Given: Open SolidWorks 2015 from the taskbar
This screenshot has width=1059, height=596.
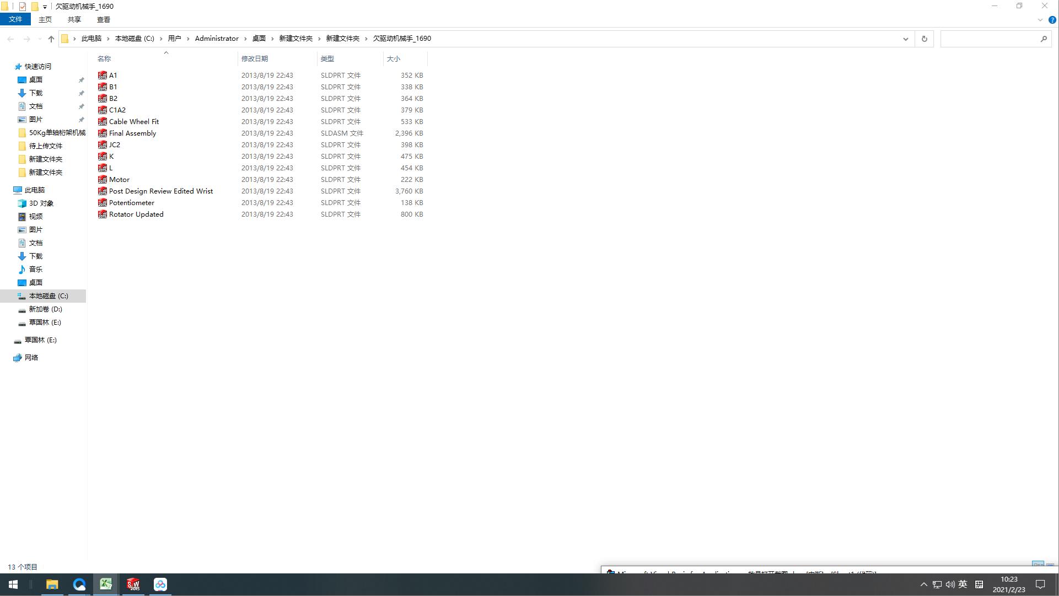Looking at the screenshot, I should pos(133,584).
